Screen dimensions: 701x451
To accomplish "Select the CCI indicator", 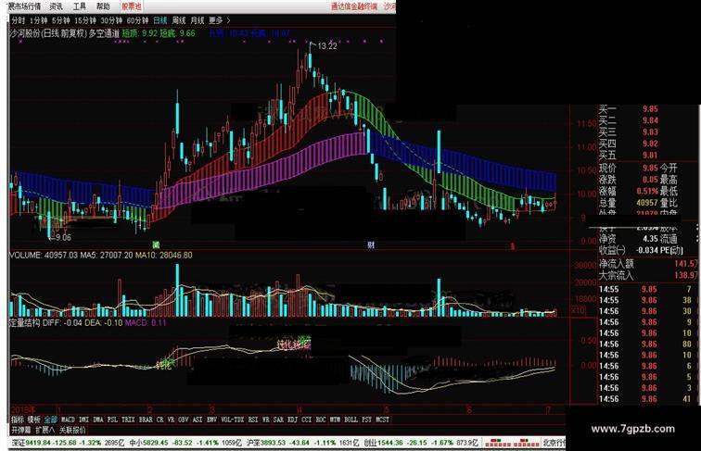I will tap(307, 420).
